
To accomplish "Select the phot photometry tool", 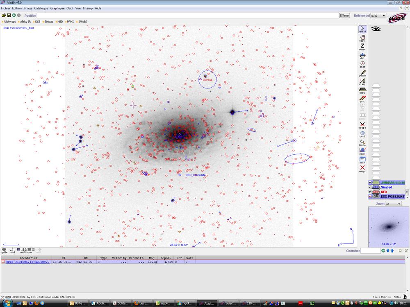I will pyautogui.click(x=362, y=64).
